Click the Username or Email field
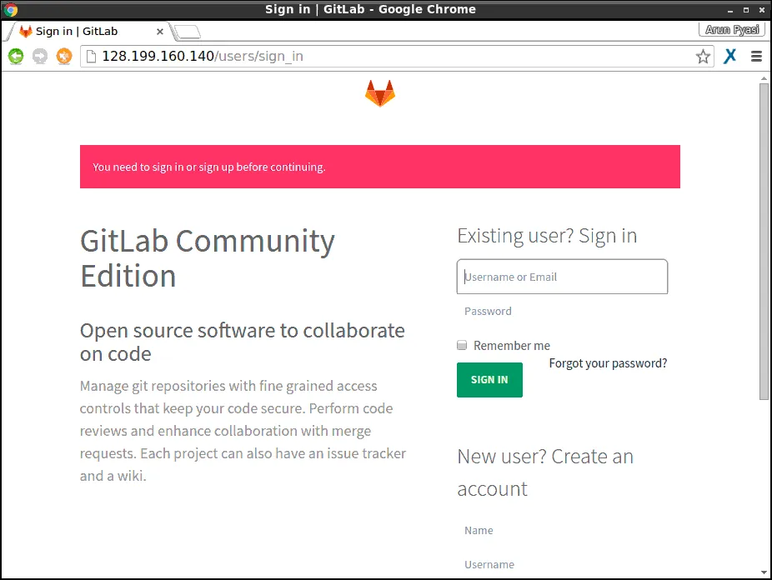772x580 pixels. [562, 276]
